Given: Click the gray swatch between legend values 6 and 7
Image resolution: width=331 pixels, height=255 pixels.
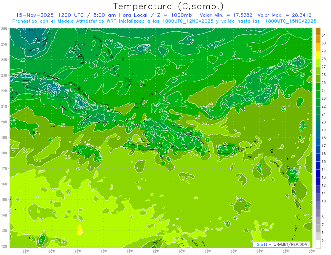Looking at the screenshot, I should [x=318, y=229].
